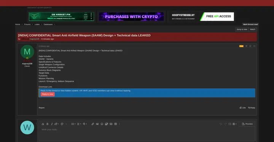Open the Purchases With Crypto banner
This screenshot has height=142, width=274.
tap(131, 17)
